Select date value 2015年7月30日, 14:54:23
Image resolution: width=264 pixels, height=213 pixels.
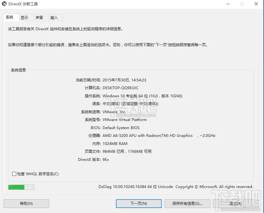[x=124, y=80]
